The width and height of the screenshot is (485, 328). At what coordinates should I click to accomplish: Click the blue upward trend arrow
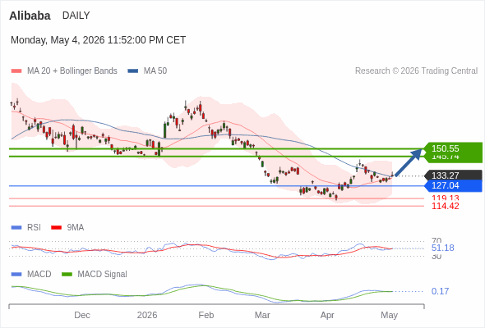(x=409, y=162)
